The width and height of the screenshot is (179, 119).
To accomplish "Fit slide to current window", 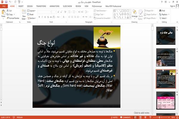I will point(177,118).
